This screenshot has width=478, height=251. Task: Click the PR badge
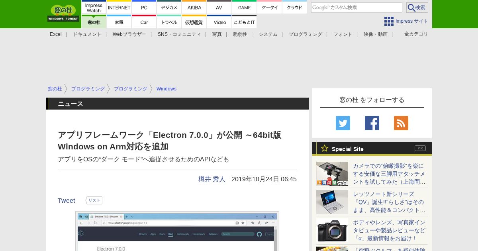click(x=420, y=148)
